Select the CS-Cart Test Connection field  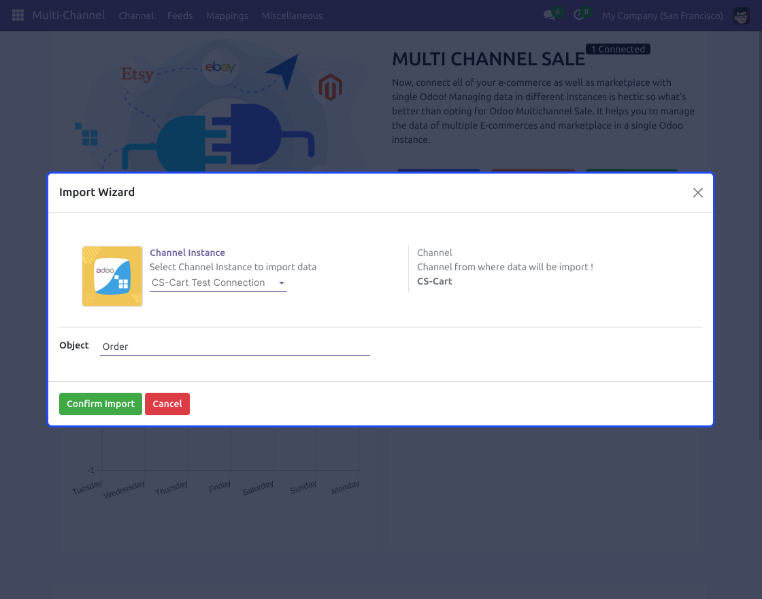coord(218,283)
